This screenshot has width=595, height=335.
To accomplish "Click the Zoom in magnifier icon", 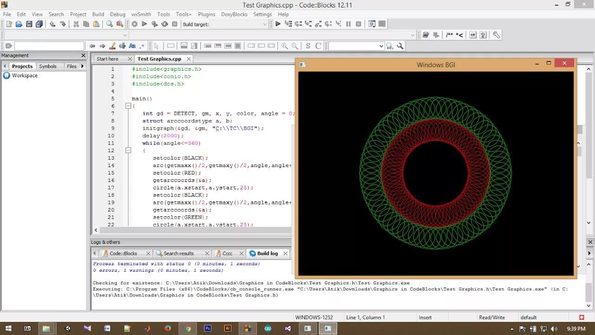I will (284, 46).
